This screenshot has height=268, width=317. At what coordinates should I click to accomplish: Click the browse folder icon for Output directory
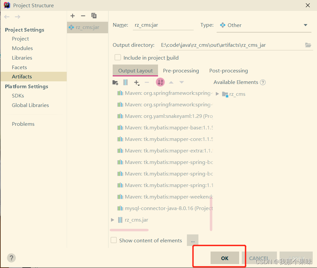coord(308,45)
